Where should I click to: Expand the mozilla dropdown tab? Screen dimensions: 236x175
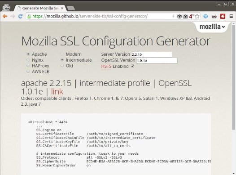(x=212, y=27)
